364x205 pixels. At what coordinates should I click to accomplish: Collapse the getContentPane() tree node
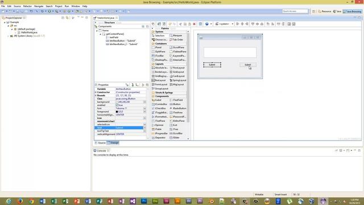pyautogui.click(x=101, y=34)
